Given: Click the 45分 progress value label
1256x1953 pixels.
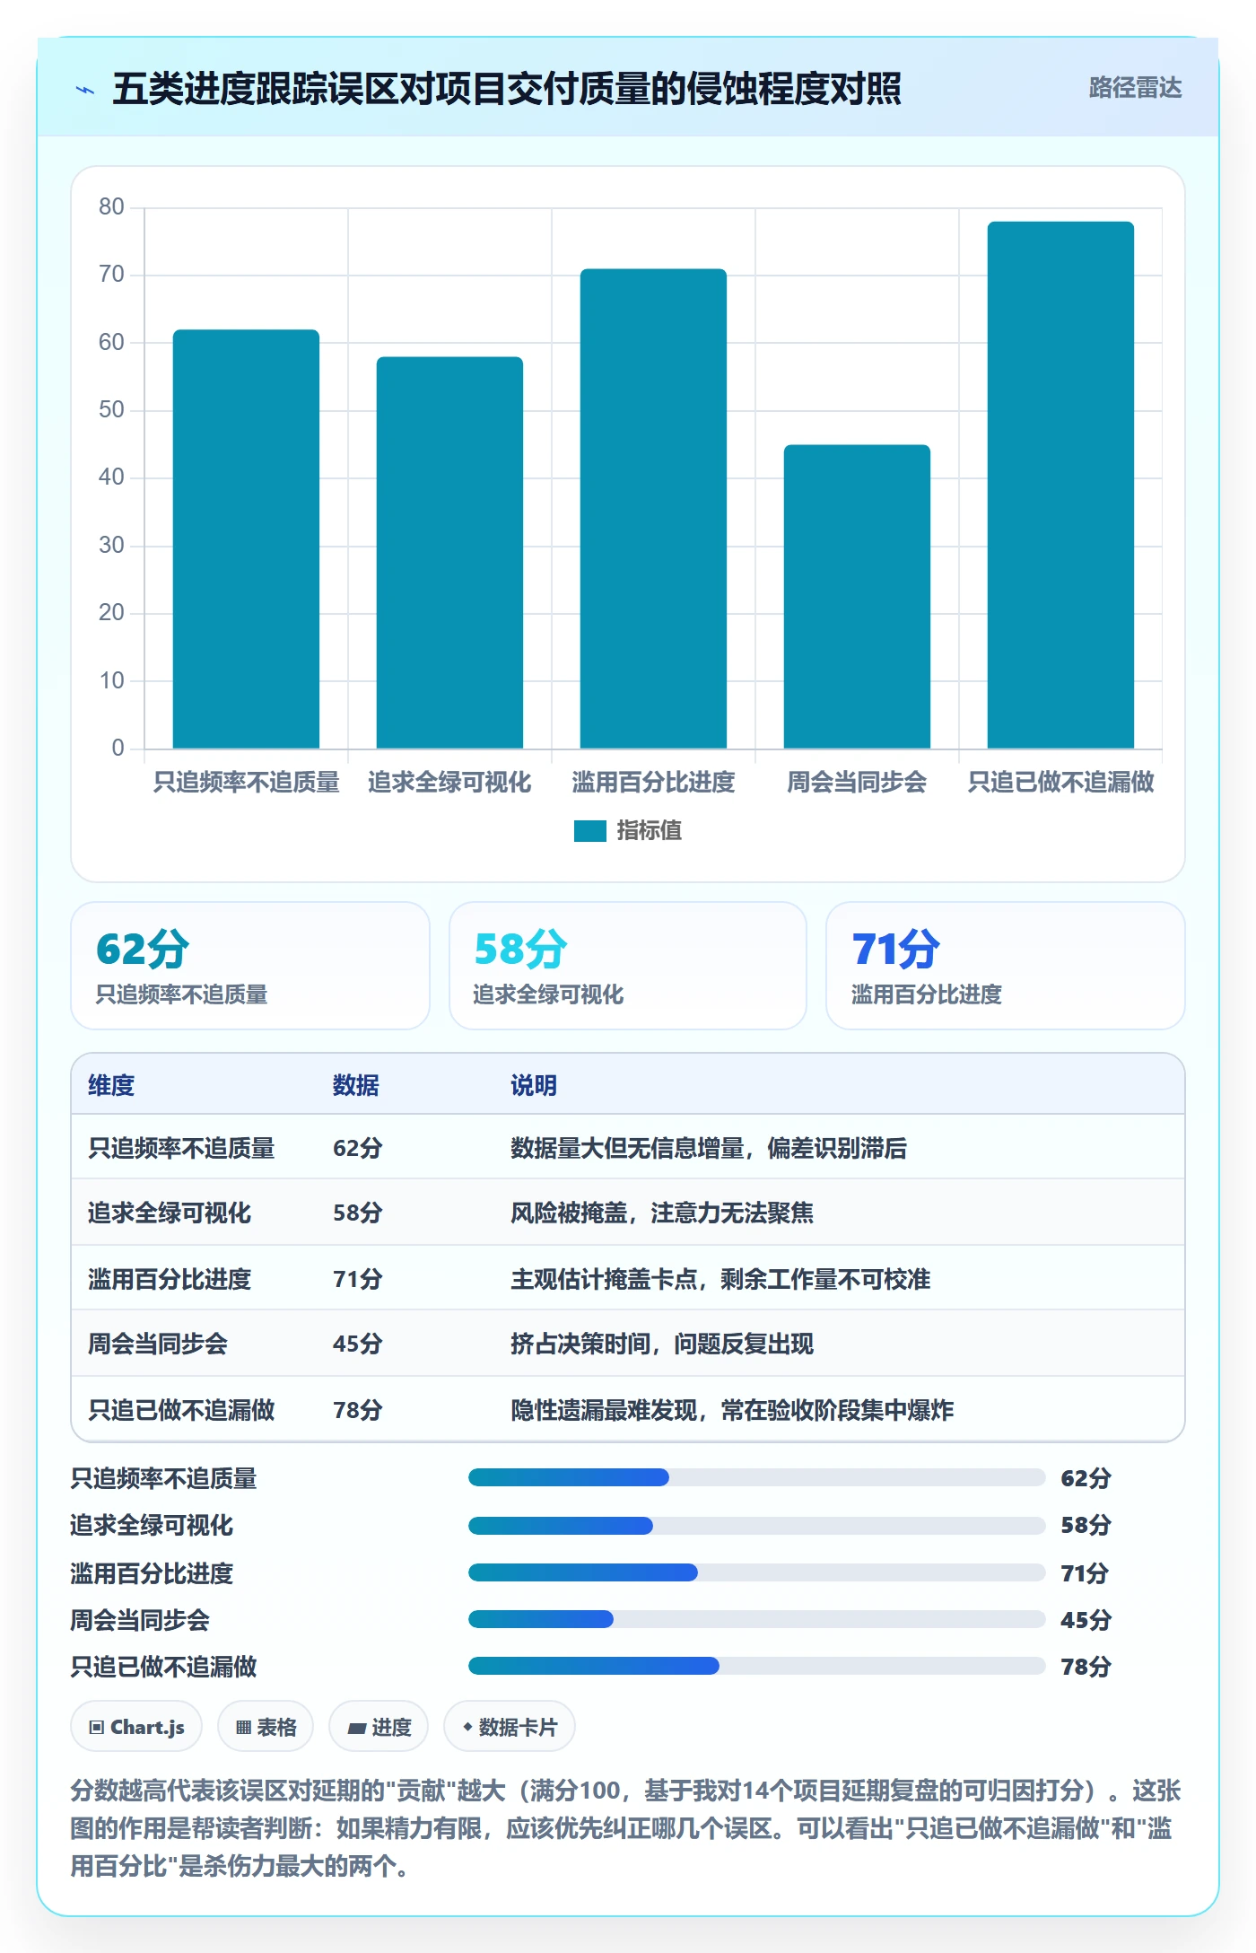Looking at the screenshot, I should [1086, 1620].
